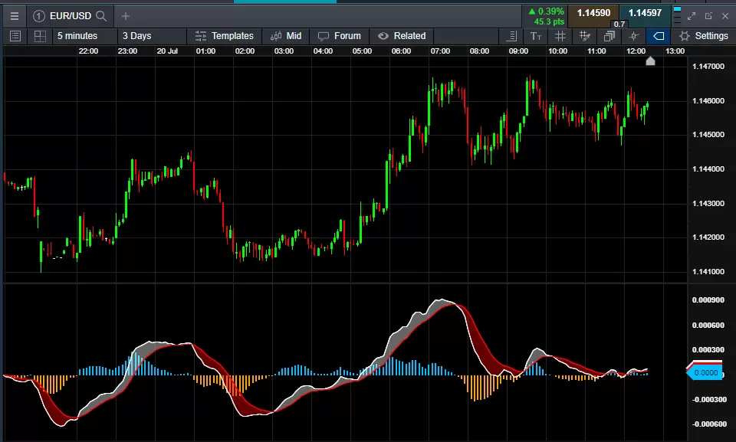736x442 pixels.
Task: Toggle the chart grid icon
Action: [x=560, y=36]
